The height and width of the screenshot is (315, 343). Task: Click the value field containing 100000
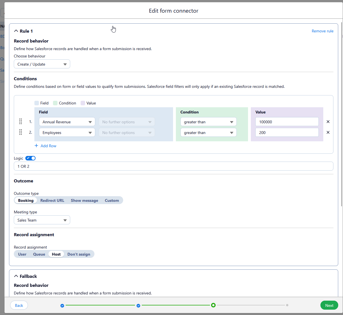(287, 122)
